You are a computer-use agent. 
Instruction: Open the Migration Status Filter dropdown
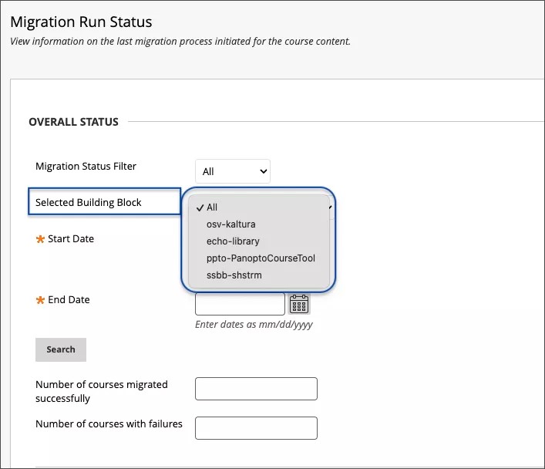coord(232,171)
